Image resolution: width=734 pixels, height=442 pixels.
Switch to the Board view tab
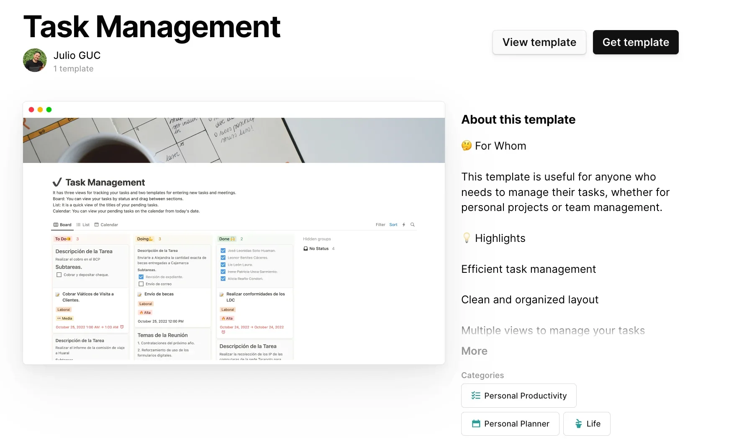tap(62, 225)
